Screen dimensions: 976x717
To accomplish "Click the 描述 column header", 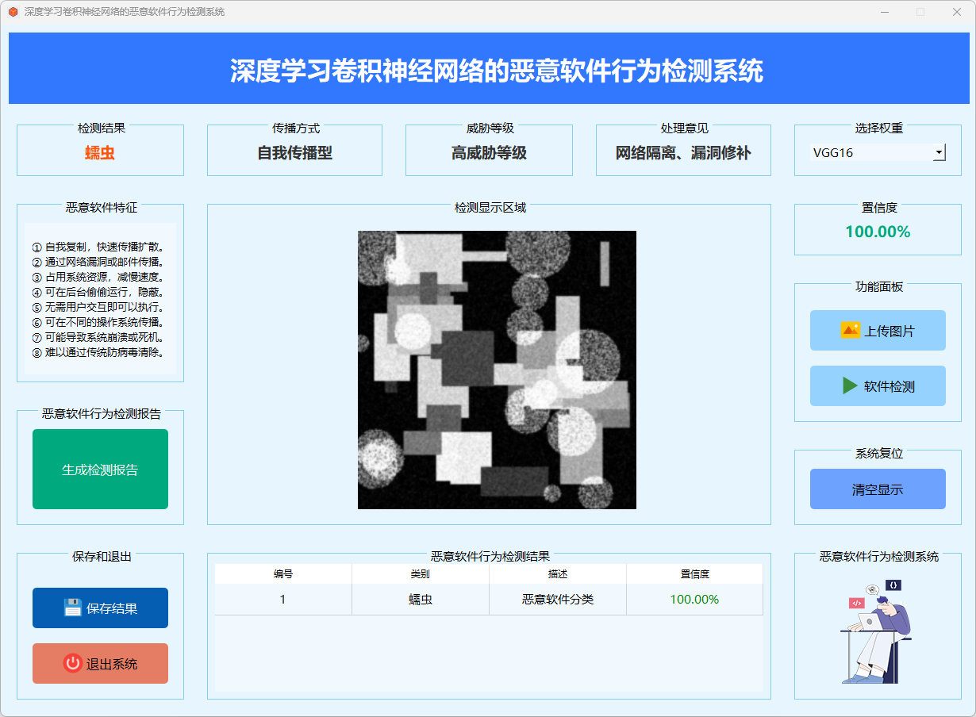I will coord(558,573).
